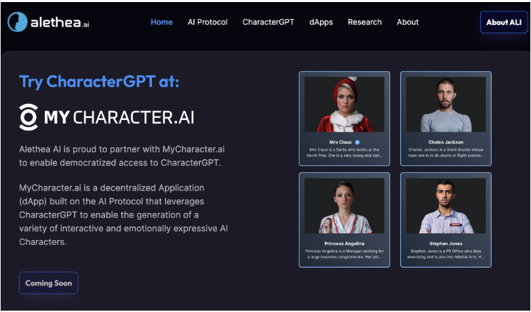Click the About ALI button
This screenshot has height=312, width=531.
pyautogui.click(x=504, y=22)
